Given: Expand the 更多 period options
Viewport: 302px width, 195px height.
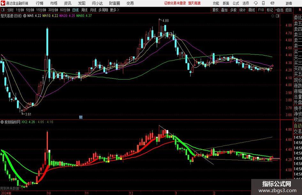Looking at the screenshot, I should (114, 10).
